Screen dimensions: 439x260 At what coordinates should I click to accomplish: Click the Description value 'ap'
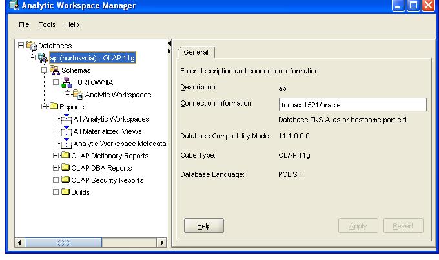(x=282, y=88)
